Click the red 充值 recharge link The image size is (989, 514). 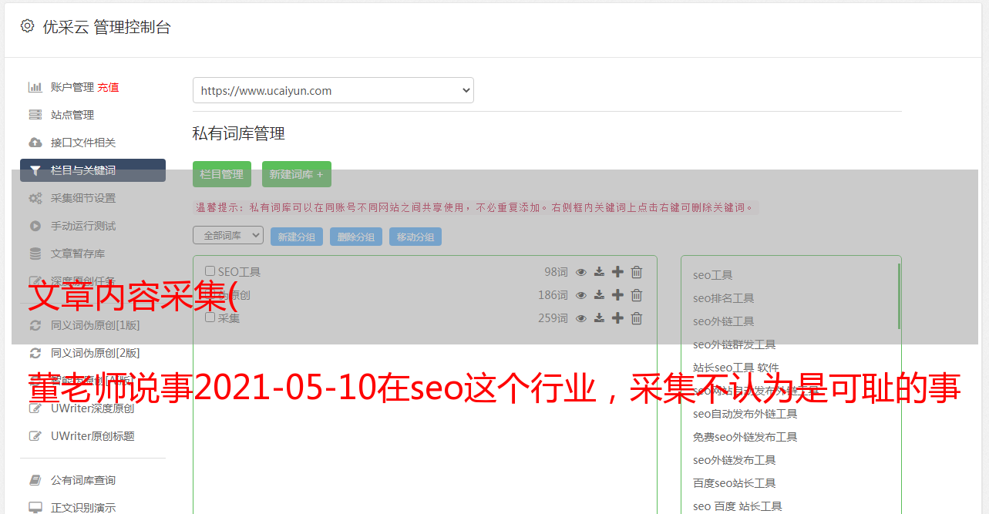pyautogui.click(x=108, y=87)
